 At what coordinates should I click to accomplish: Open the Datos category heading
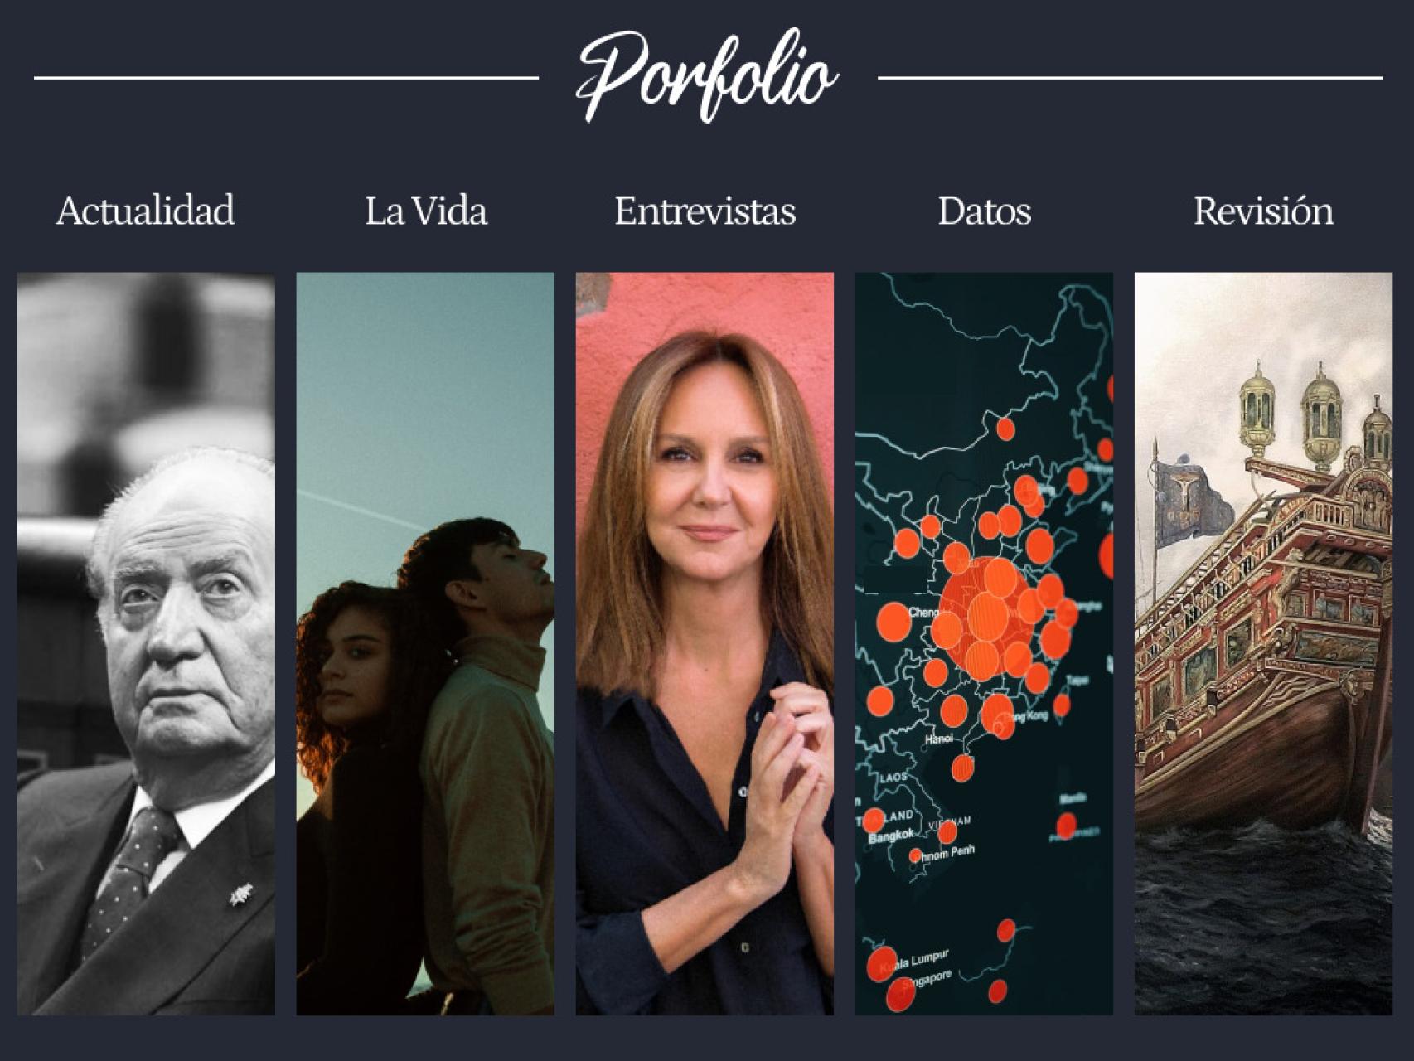click(984, 211)
